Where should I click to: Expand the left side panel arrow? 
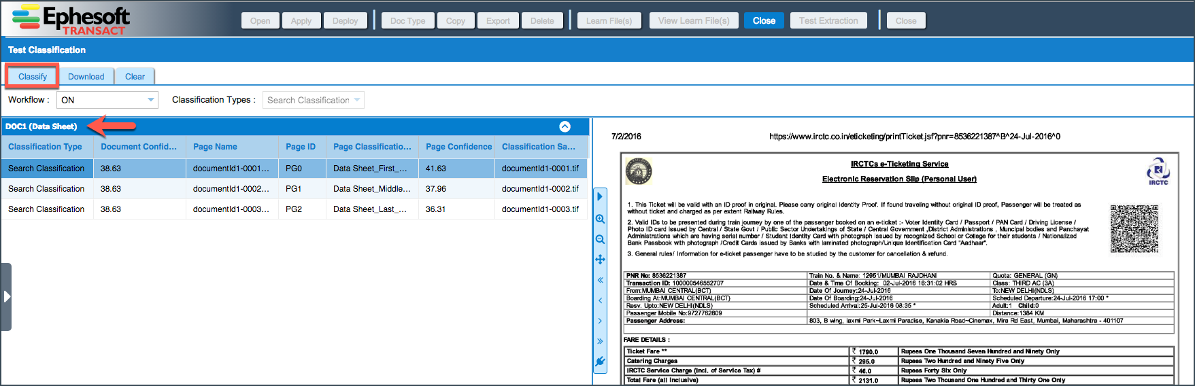tap(6, 296)
